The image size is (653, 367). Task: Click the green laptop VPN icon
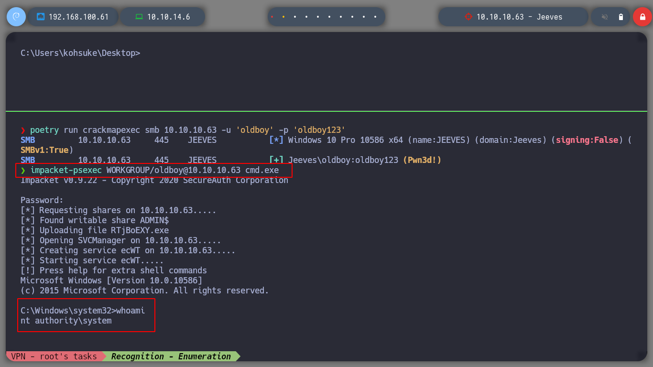[x=139, y=17]
